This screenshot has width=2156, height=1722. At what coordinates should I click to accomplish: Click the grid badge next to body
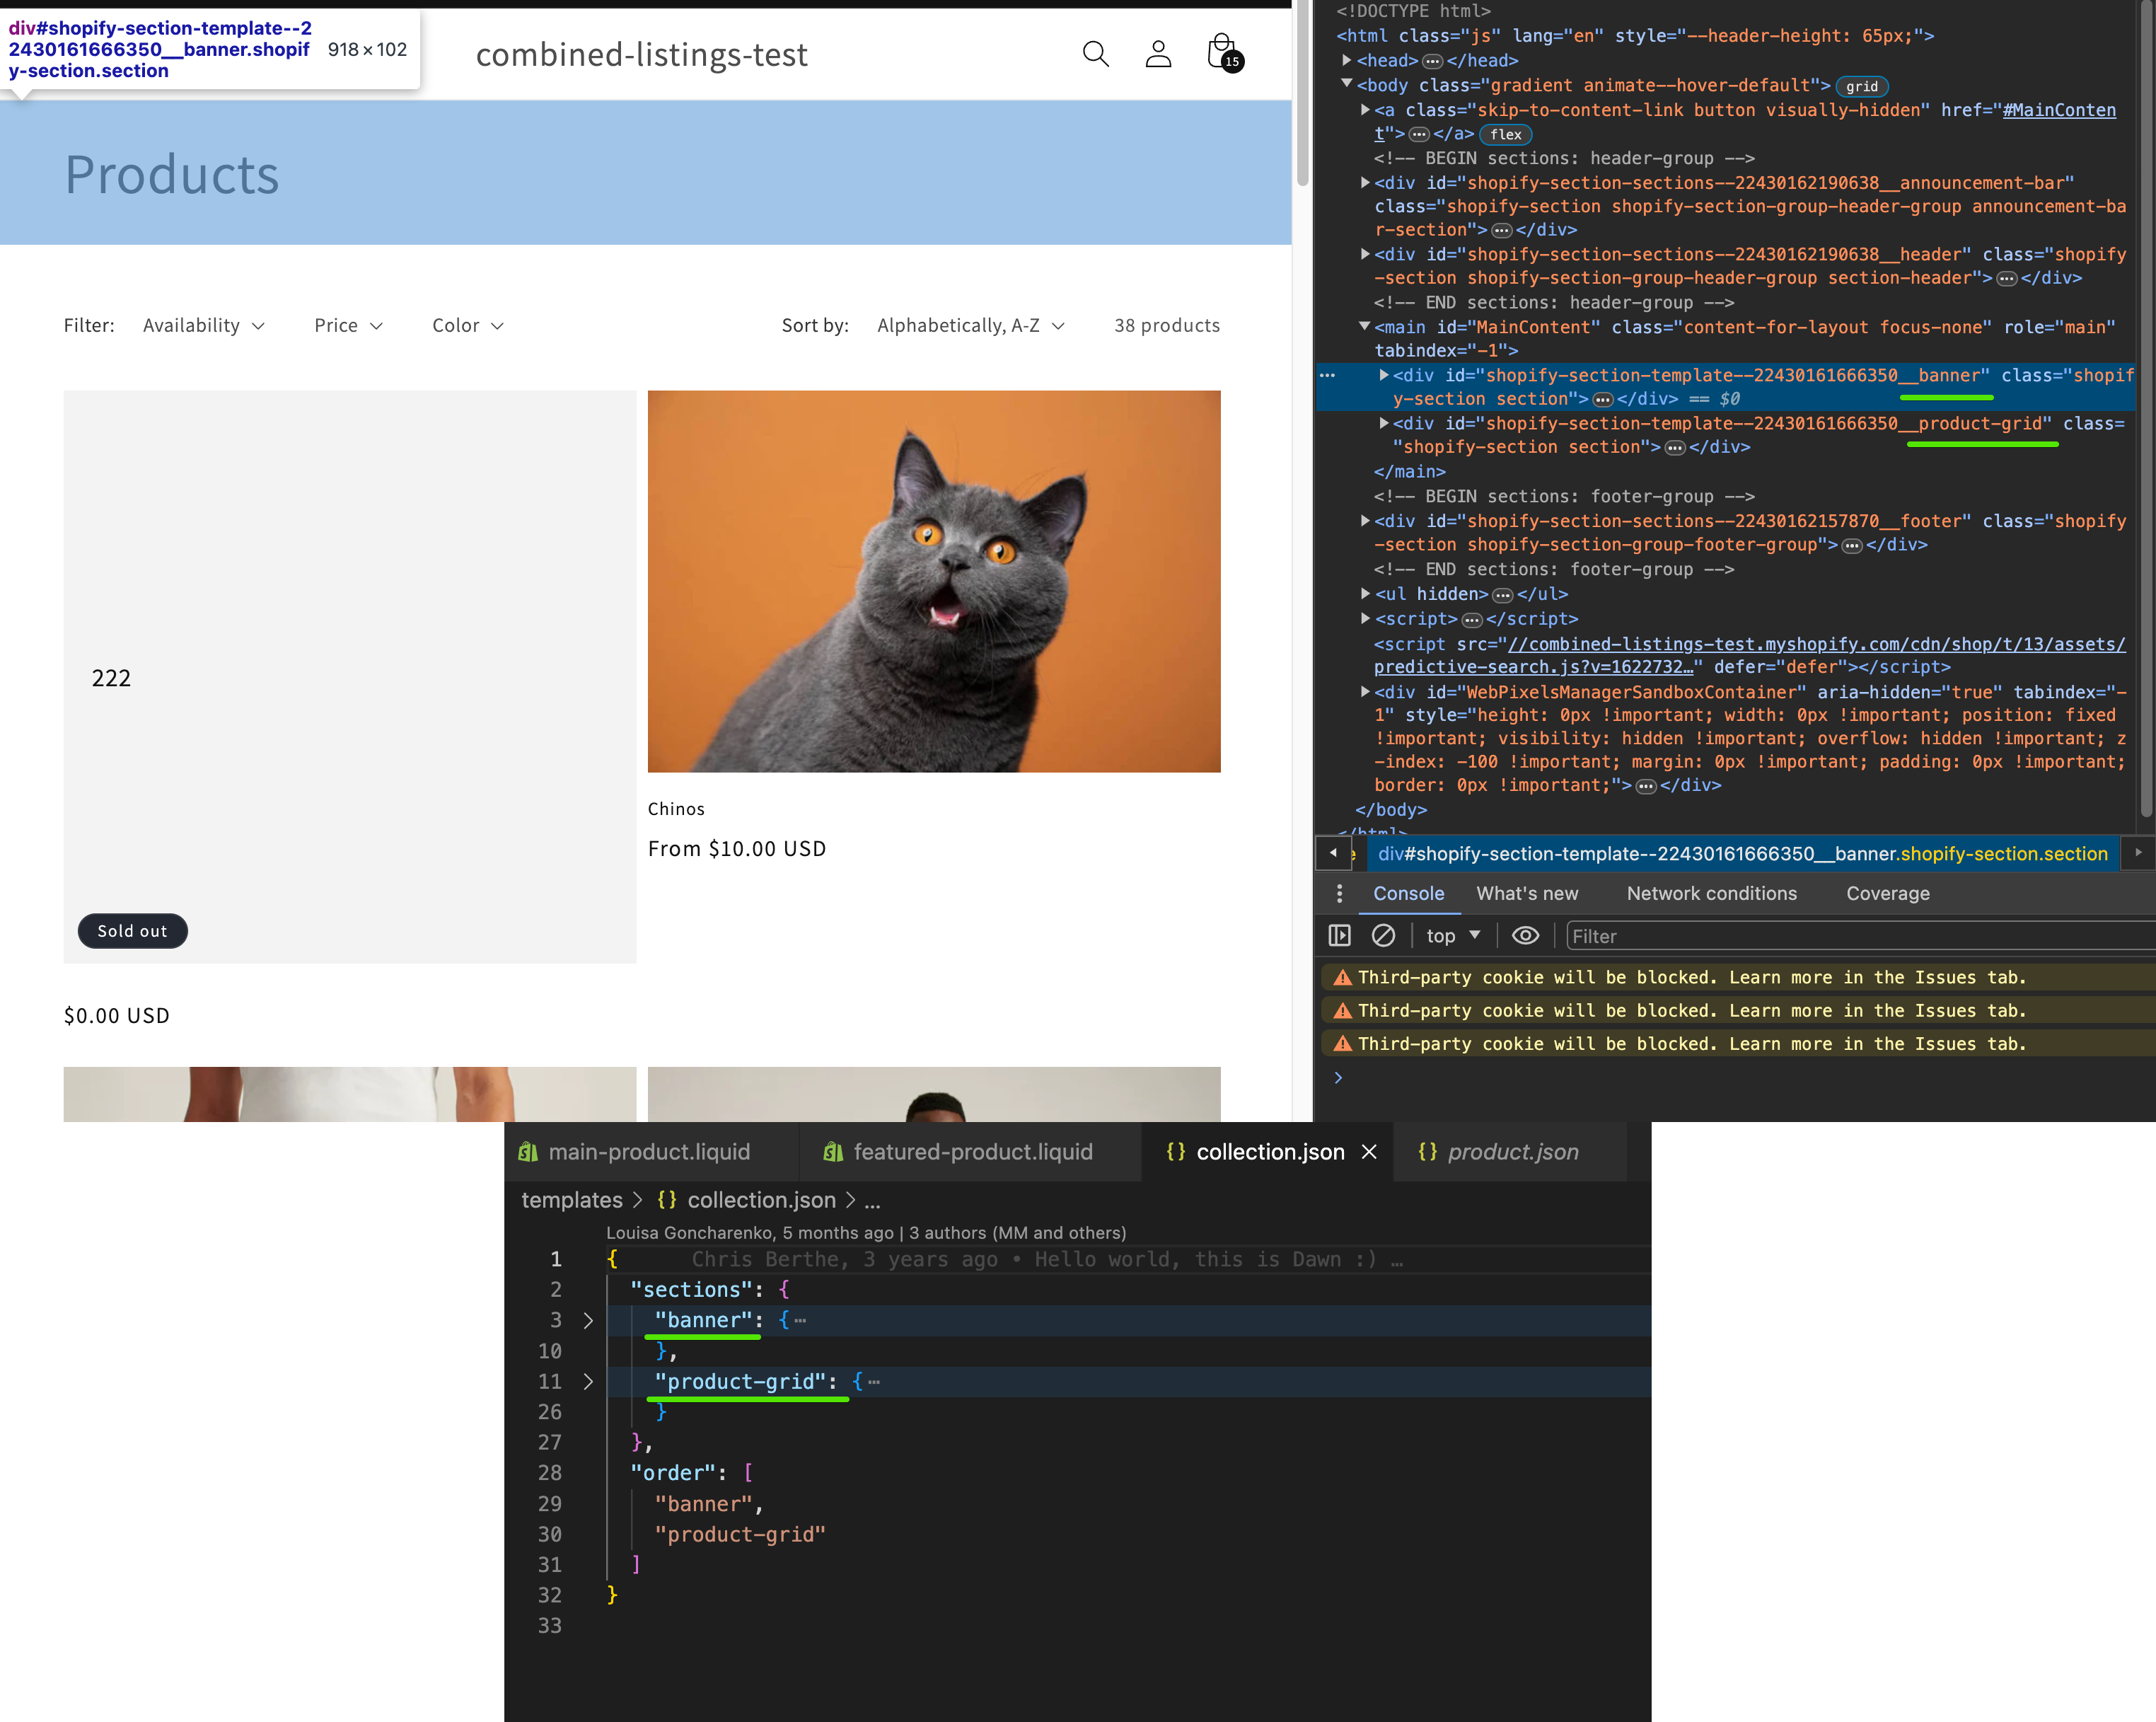(x=1861, y=86)
